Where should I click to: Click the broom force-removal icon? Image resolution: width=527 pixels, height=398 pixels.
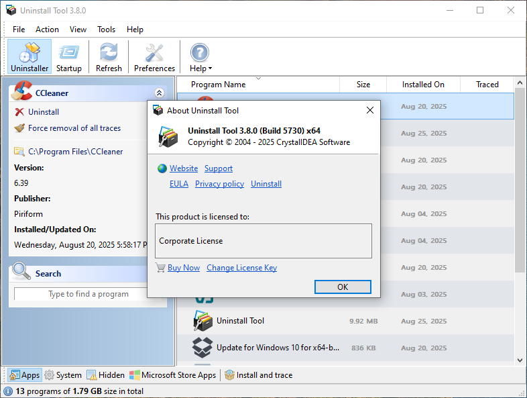coord(19,128)
